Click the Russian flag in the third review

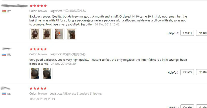point(4,94)
